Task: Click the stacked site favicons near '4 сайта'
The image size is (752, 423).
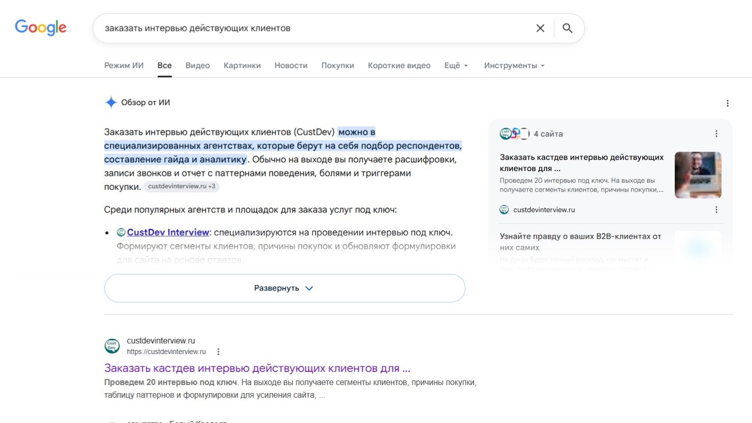Action: tap(515, 134)
